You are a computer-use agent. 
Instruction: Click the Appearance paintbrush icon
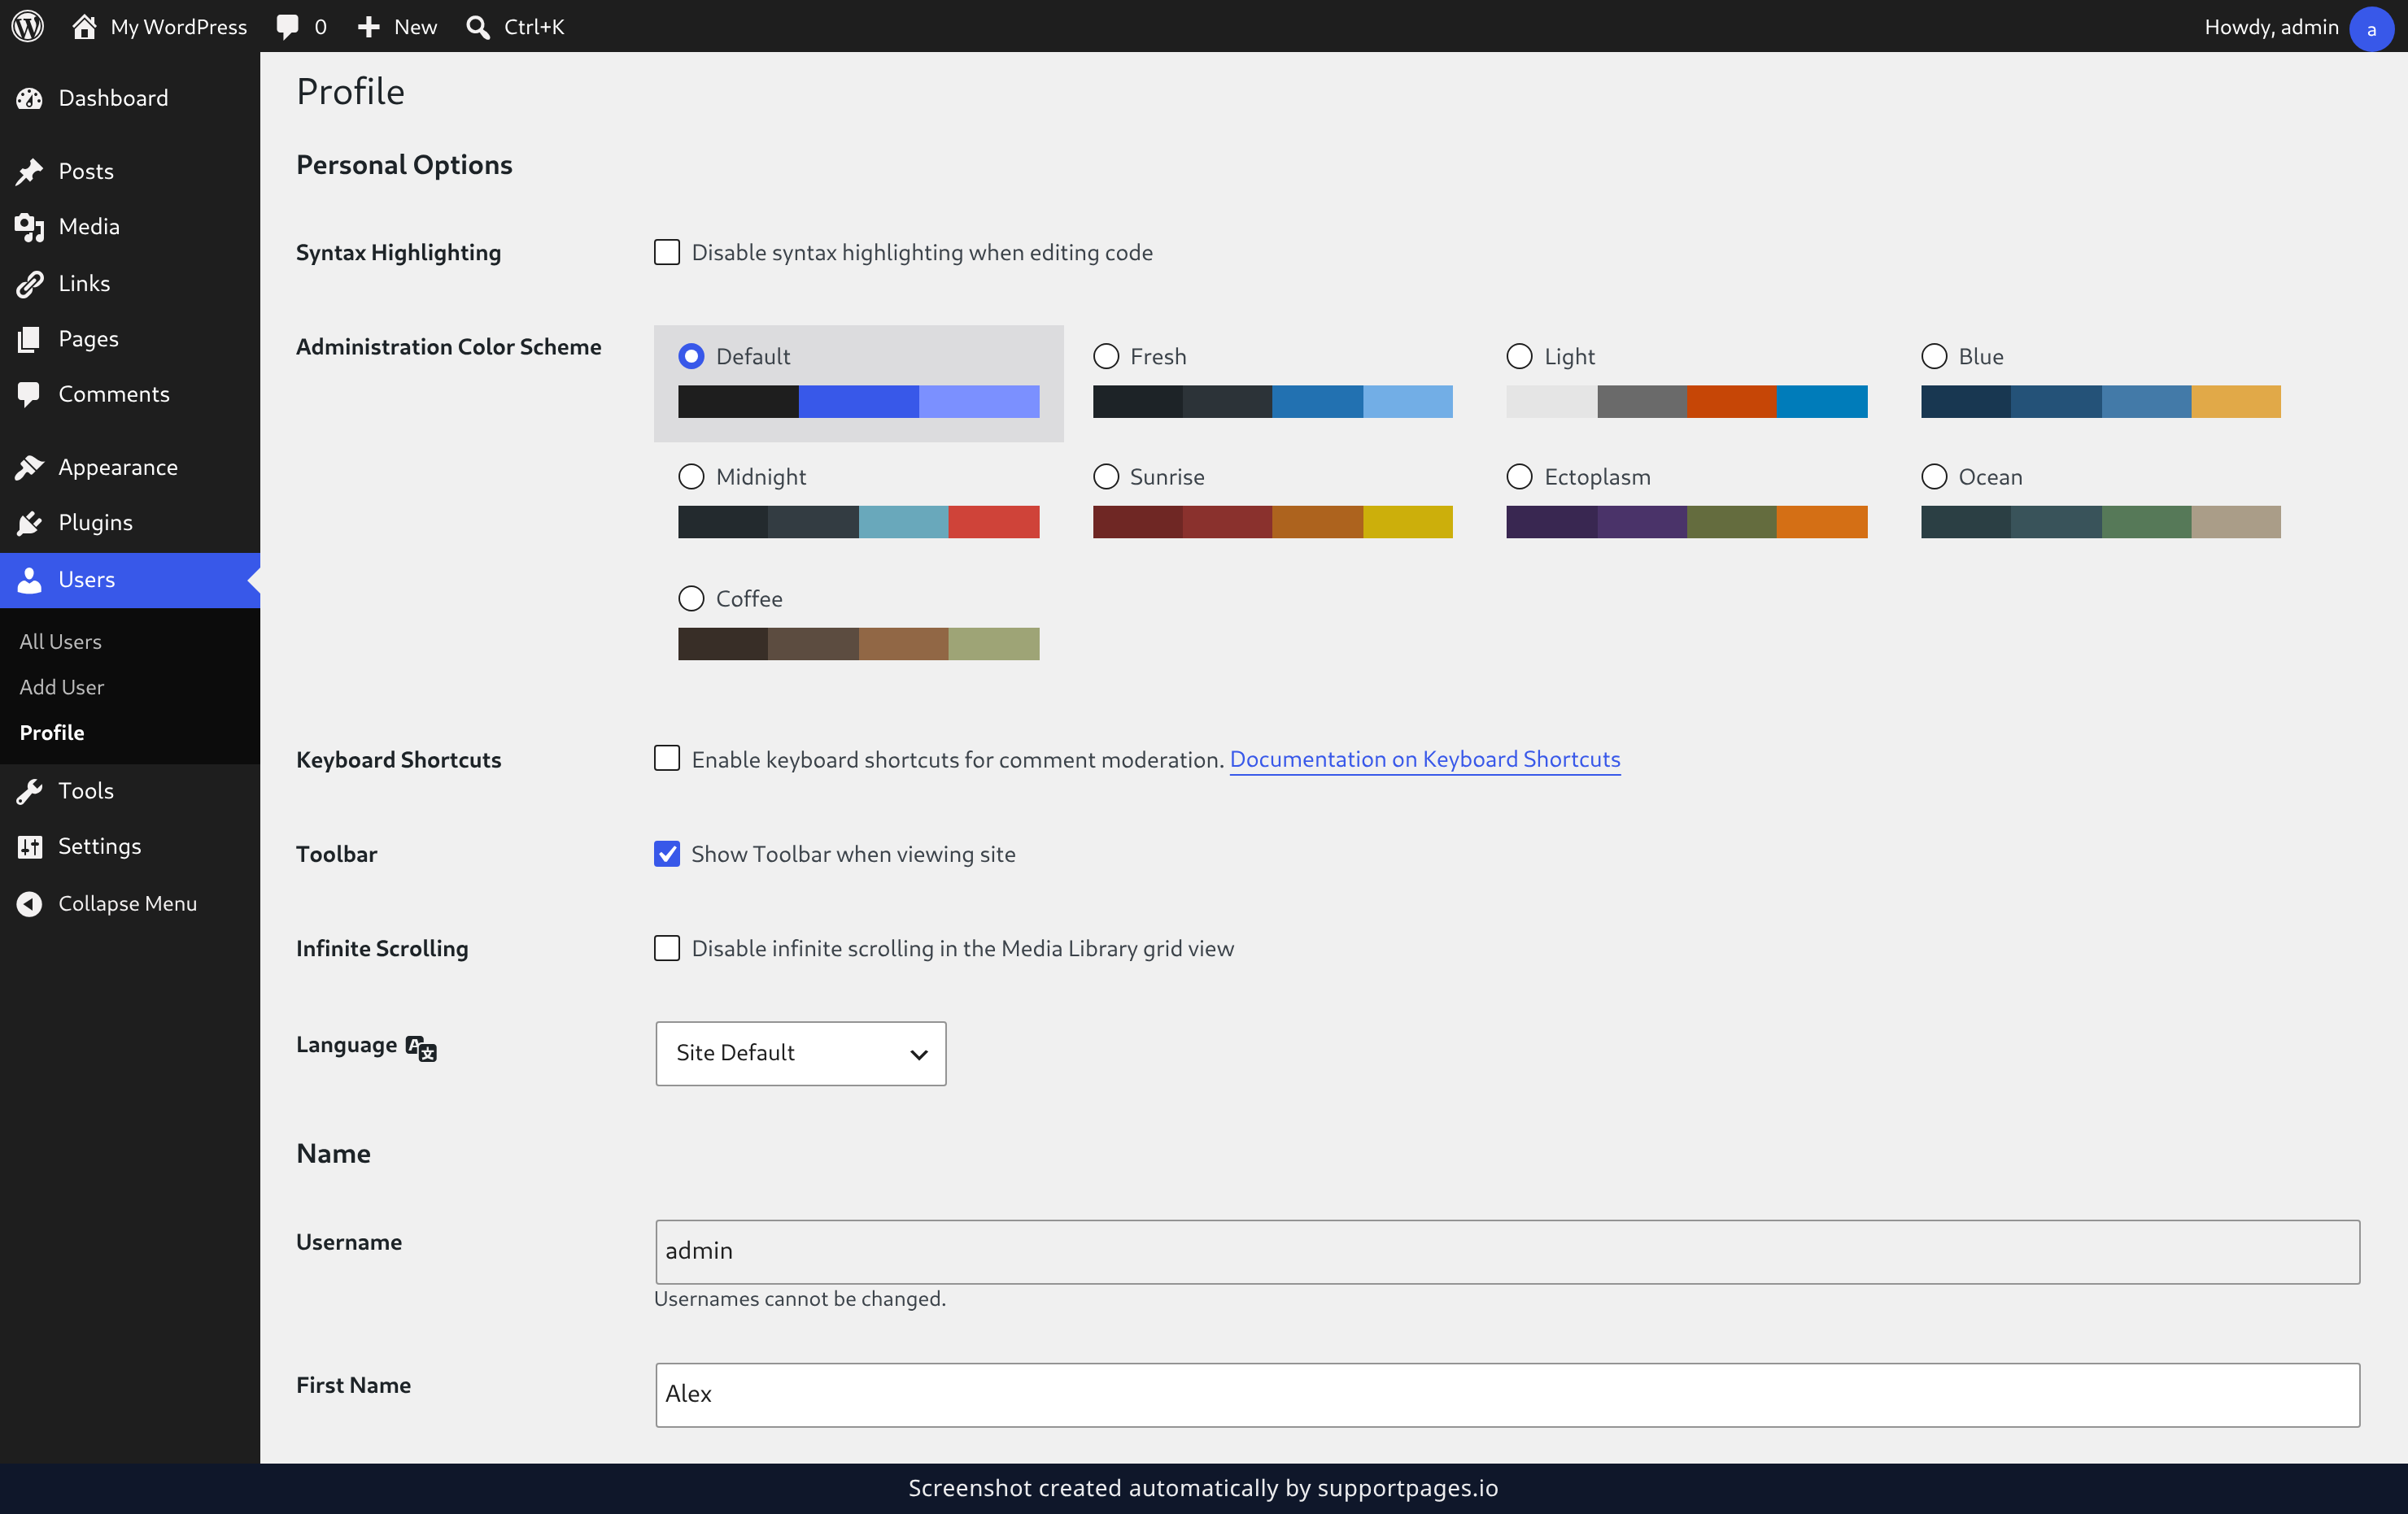point(30,467)
